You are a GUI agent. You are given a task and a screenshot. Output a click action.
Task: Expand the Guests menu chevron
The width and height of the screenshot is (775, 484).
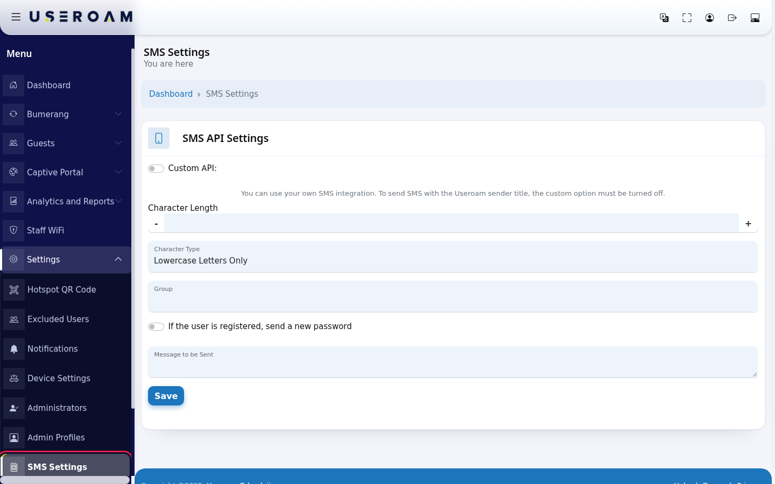coord(118,143)
